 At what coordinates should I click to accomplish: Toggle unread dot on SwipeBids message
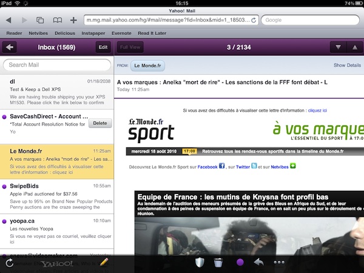coord(4,187)
